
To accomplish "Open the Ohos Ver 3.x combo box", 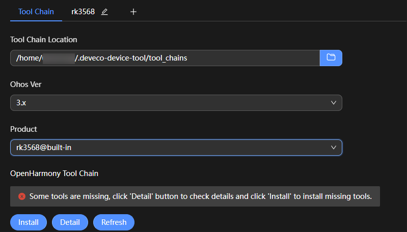I will pos(176,102).
